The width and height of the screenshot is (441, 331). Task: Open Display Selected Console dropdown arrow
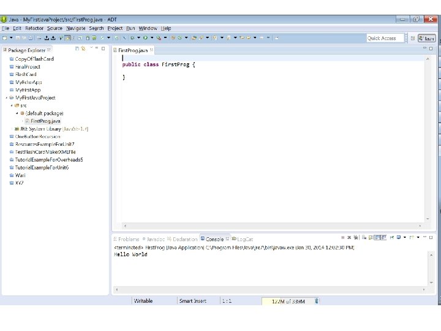tap(405, 238)
